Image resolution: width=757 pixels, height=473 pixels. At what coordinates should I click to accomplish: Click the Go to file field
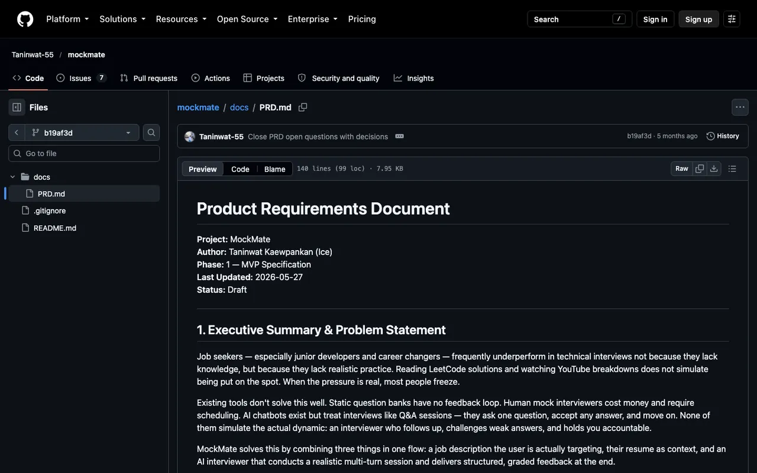(84, 153)
